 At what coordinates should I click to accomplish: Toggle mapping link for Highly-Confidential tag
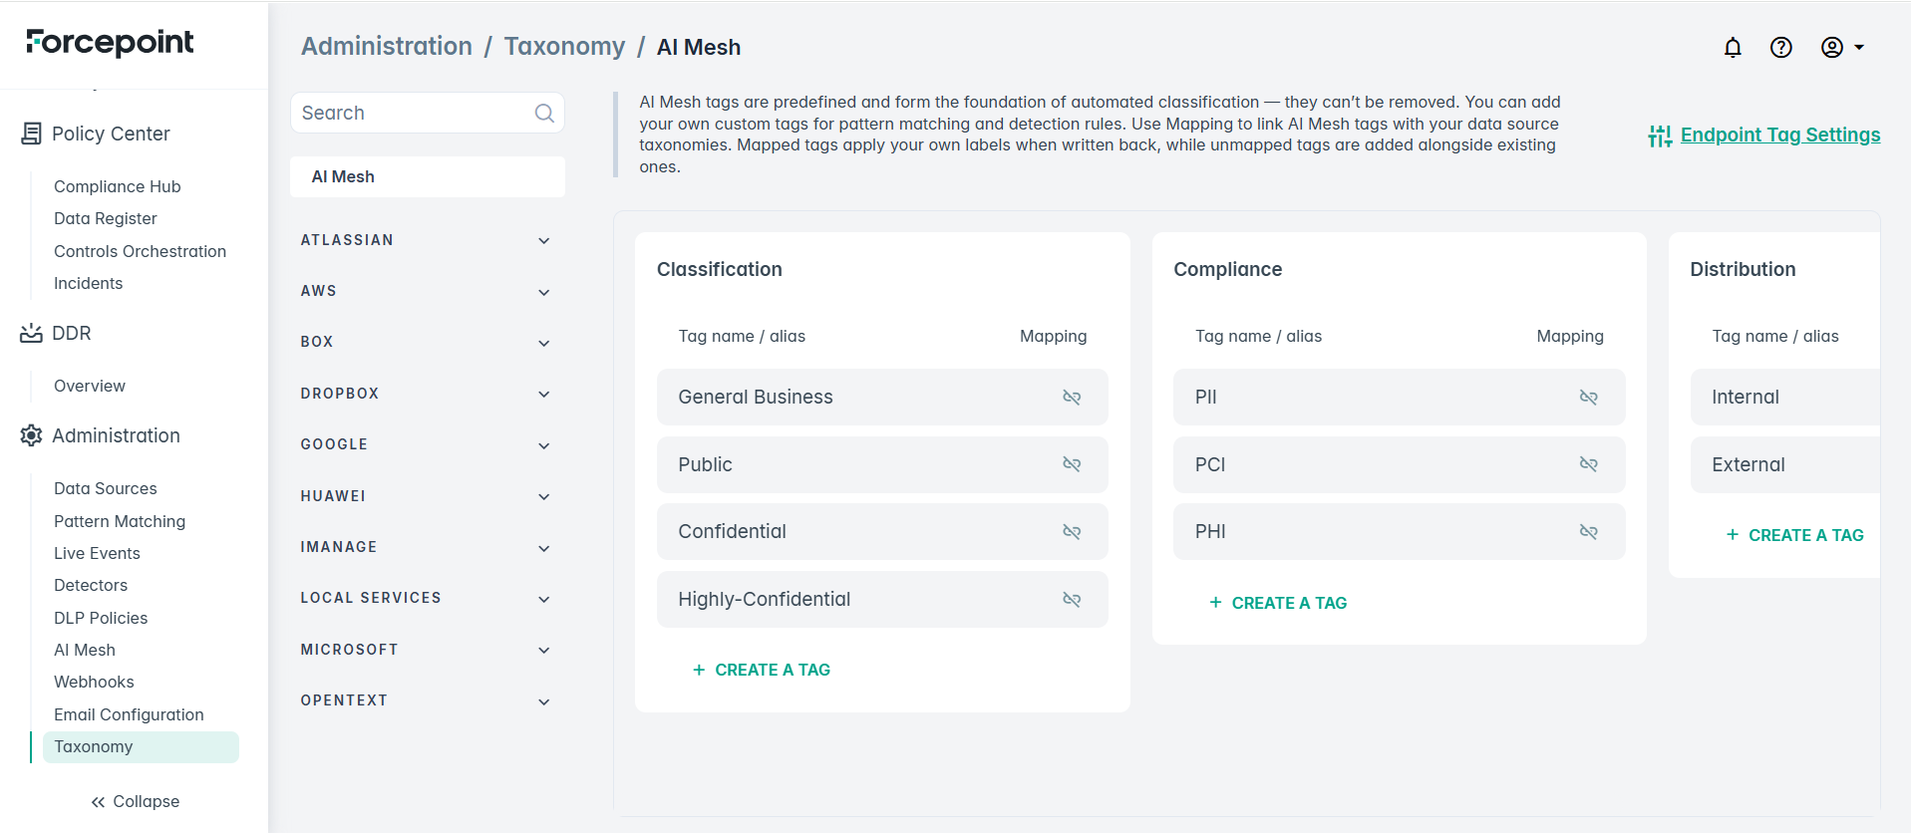1072,599
